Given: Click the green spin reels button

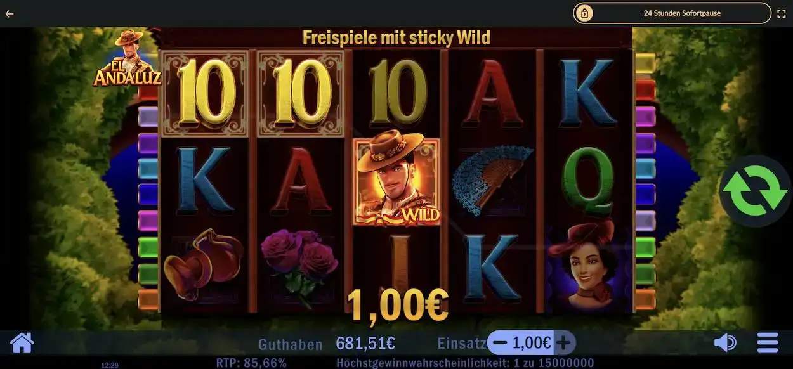Looking at the screenshot, I should [x=755, y=191].
